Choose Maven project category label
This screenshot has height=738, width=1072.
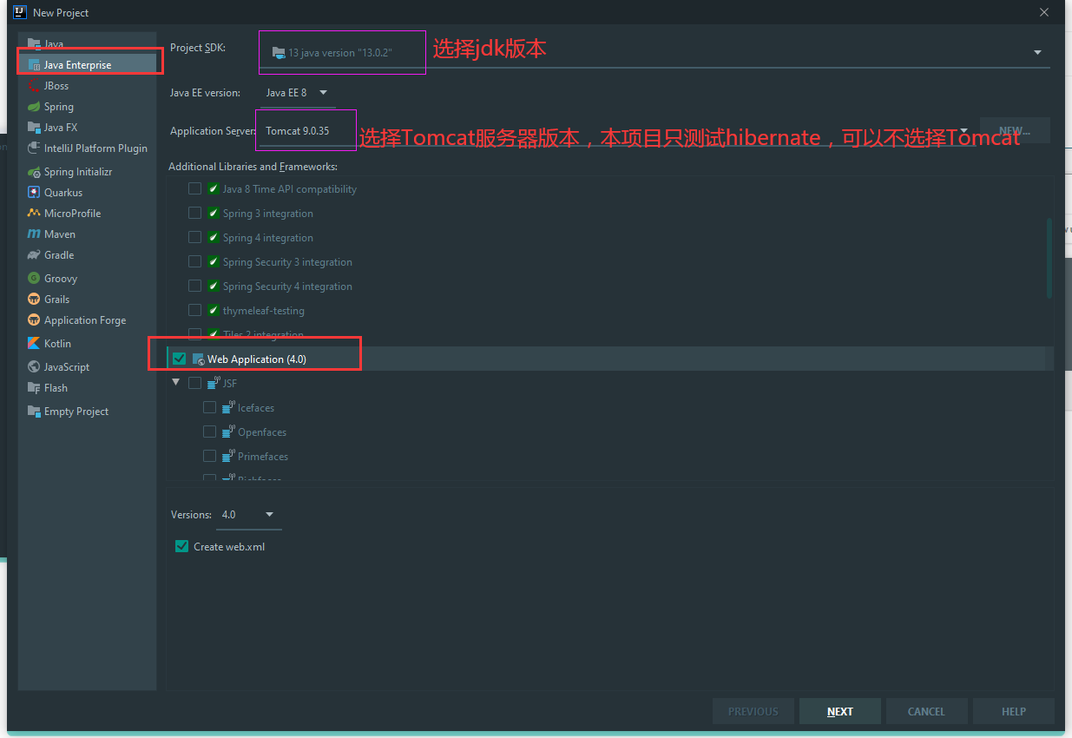[x=60, y=234]
